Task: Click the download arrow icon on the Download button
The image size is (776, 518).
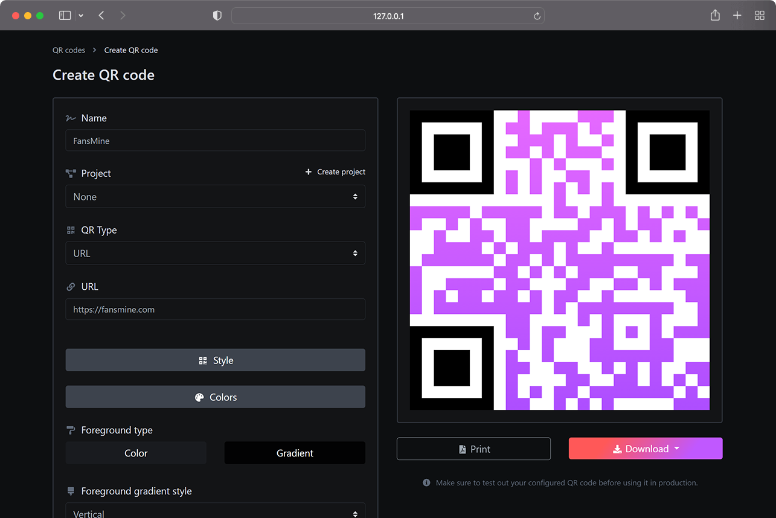Action: pyautogui.click(x=617, y=449)
